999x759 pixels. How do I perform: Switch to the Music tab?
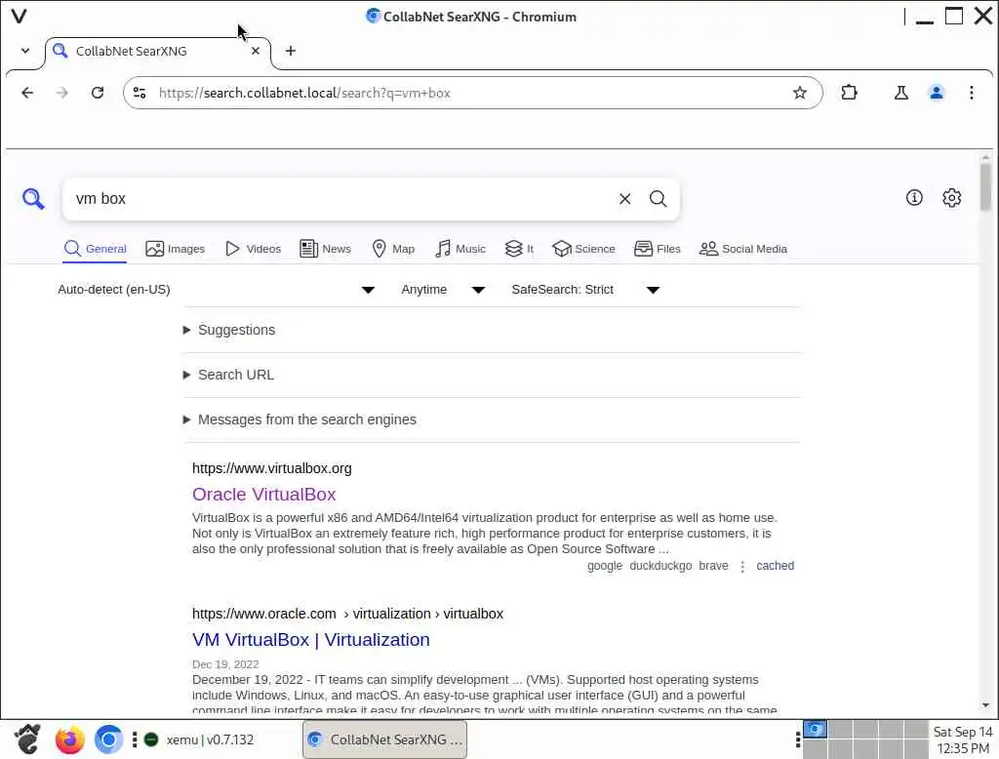[460, 249]
